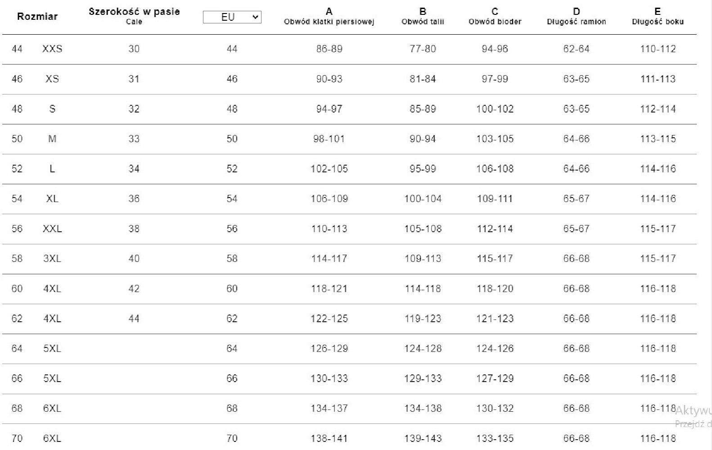Select waist range 100-104
Viewport: 712px width, 450px height.
pyautogui.click(x=423, y=199)
